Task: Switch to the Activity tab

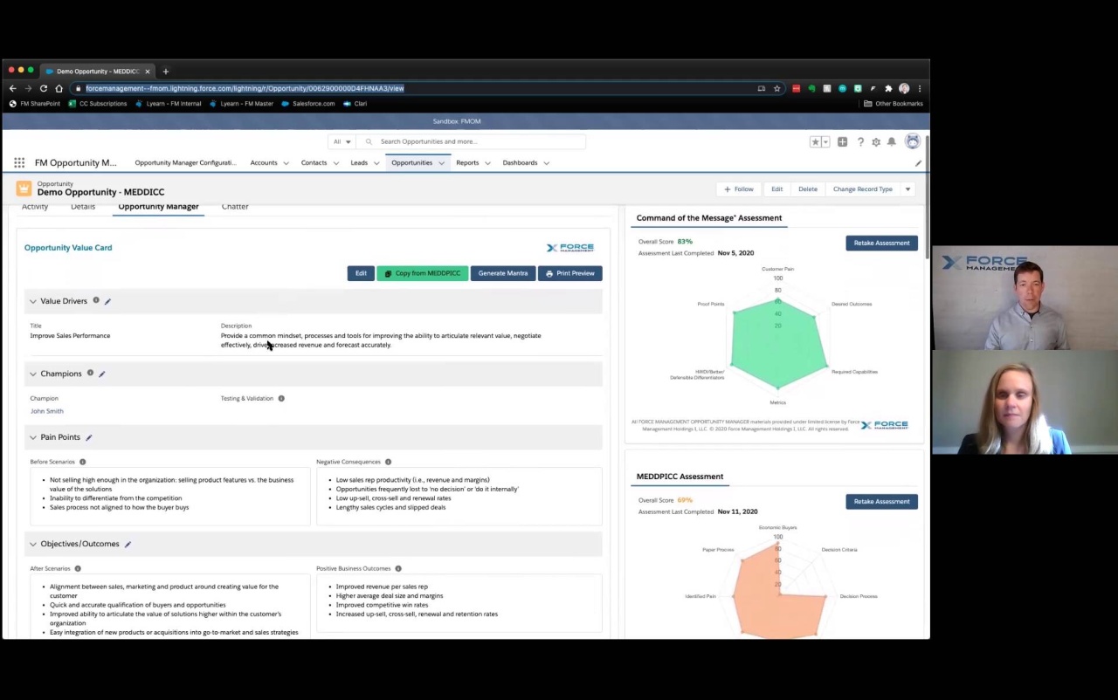Action: pyautogui.click(x=35, y=207)
